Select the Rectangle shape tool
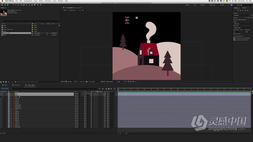Screen dimensions: 253x142 (21, 5)
